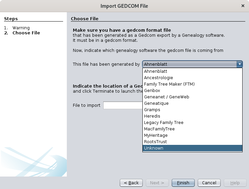Click the Choose File step label
Viewport: 249px width, 189px height.
coord(26,33)
